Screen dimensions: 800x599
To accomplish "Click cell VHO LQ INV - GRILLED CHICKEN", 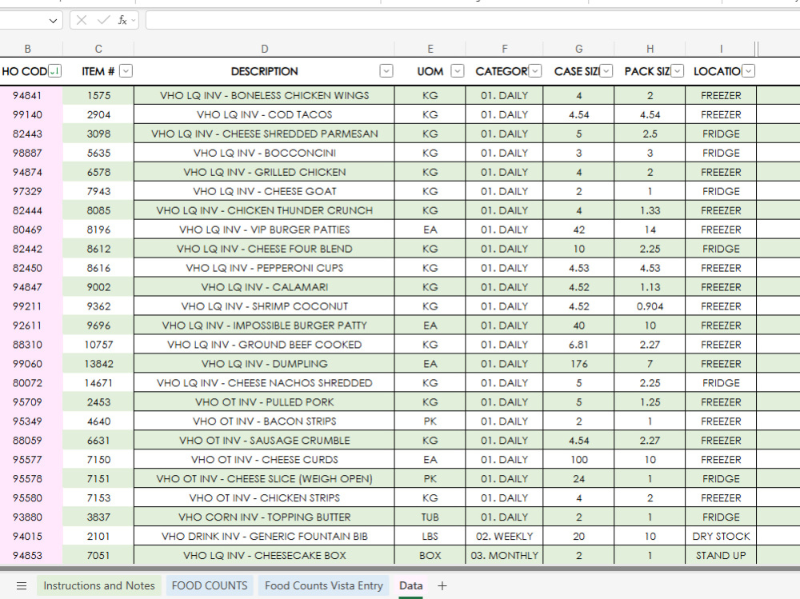I will [264, 172].
